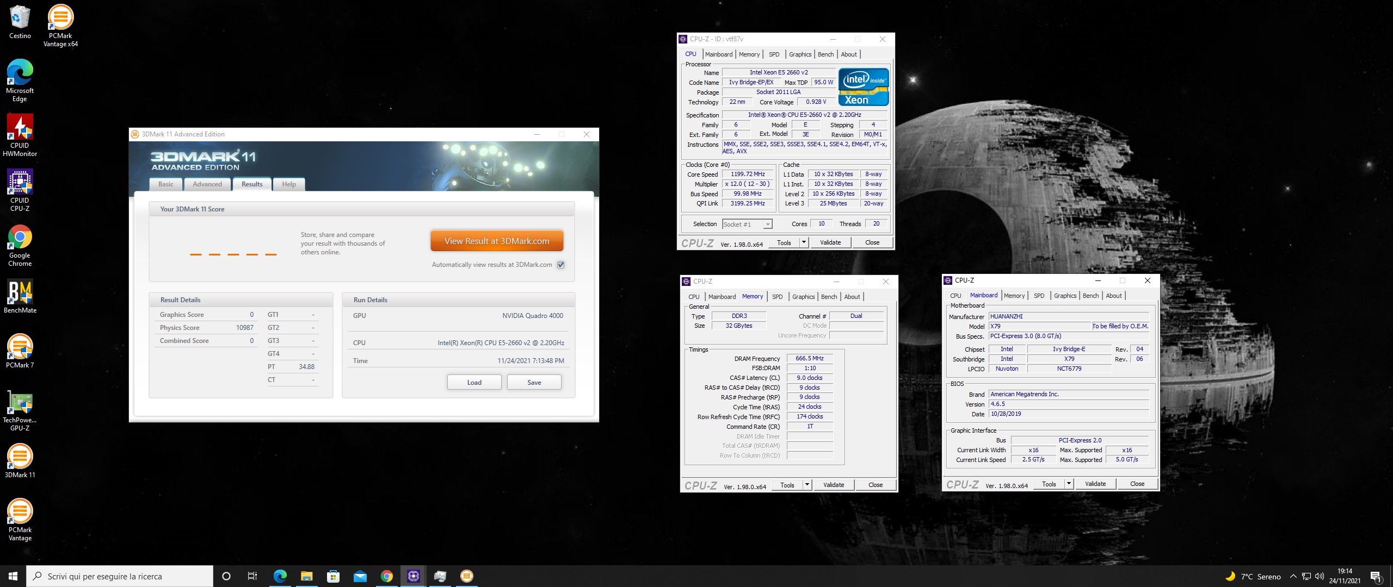Open File Explorer from the taskbar
This screenshot has width=1393, height=587.
pos(306,576)
